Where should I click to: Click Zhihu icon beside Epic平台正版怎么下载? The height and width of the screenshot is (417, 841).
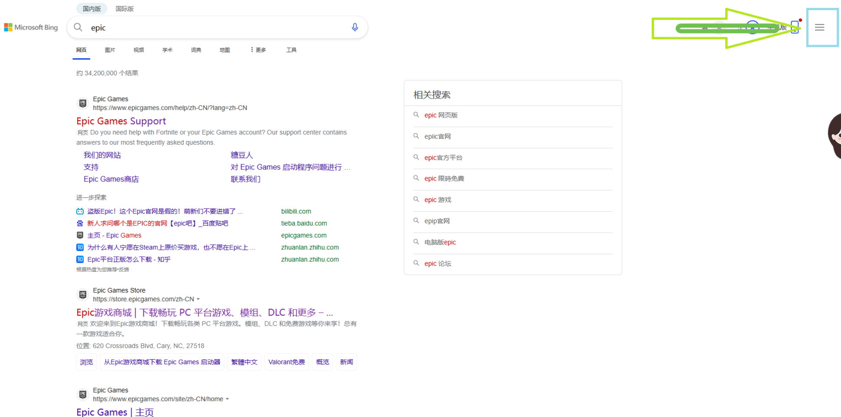(80, 259)
